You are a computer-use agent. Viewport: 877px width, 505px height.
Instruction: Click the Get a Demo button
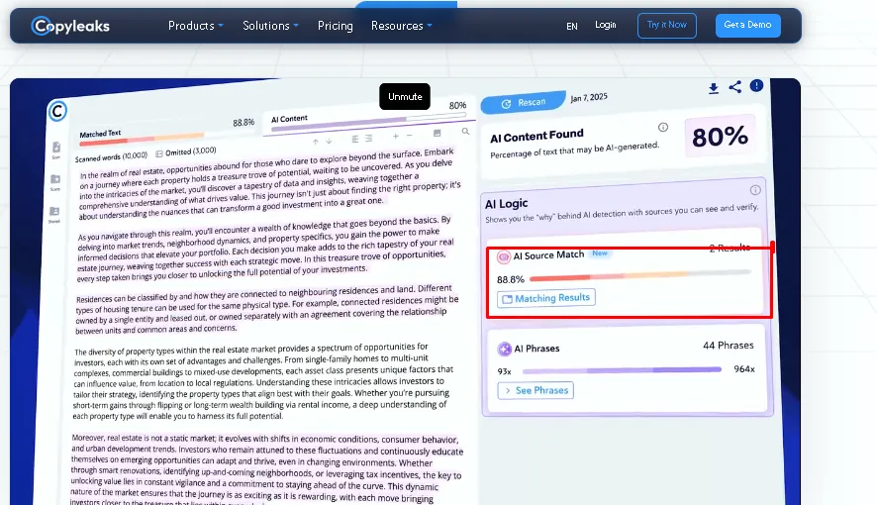[747, 25]
